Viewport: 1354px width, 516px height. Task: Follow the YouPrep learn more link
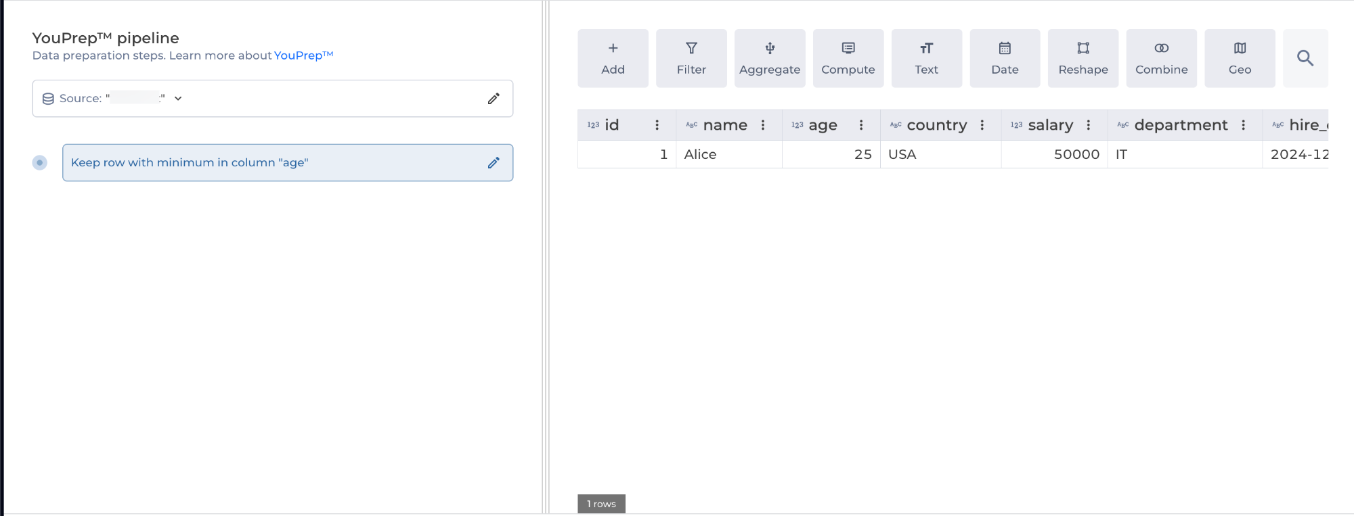303,55
